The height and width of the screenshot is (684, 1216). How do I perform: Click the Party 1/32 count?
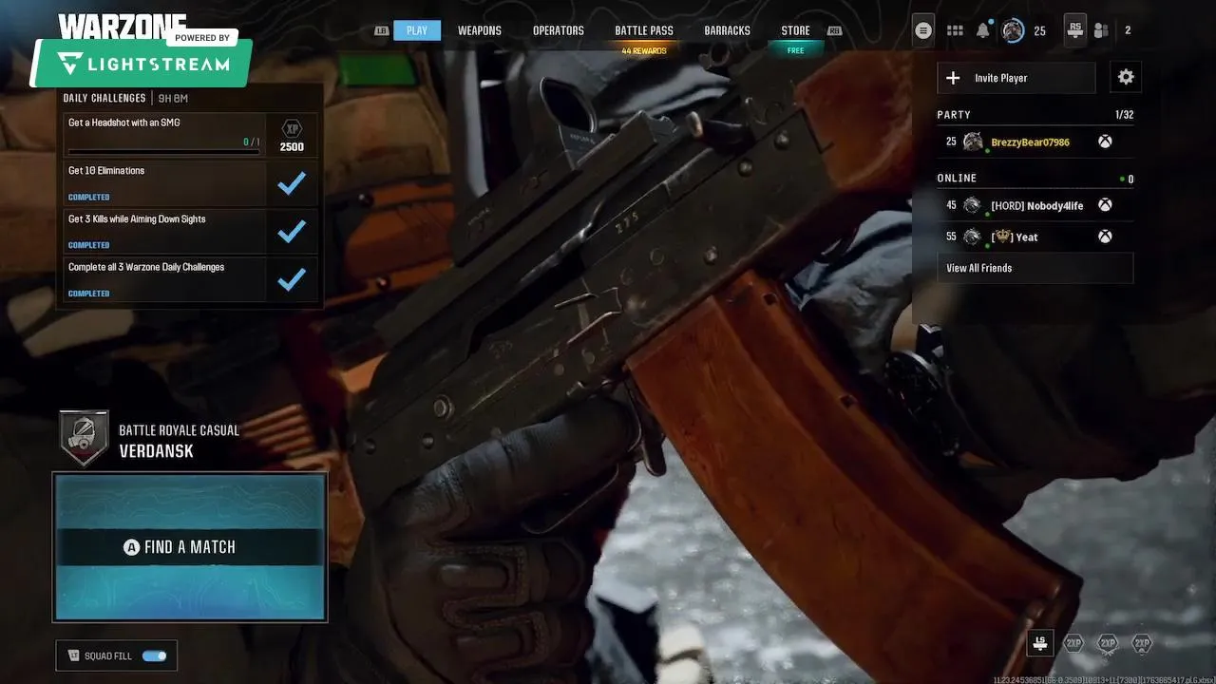(x=1124, y=115)
